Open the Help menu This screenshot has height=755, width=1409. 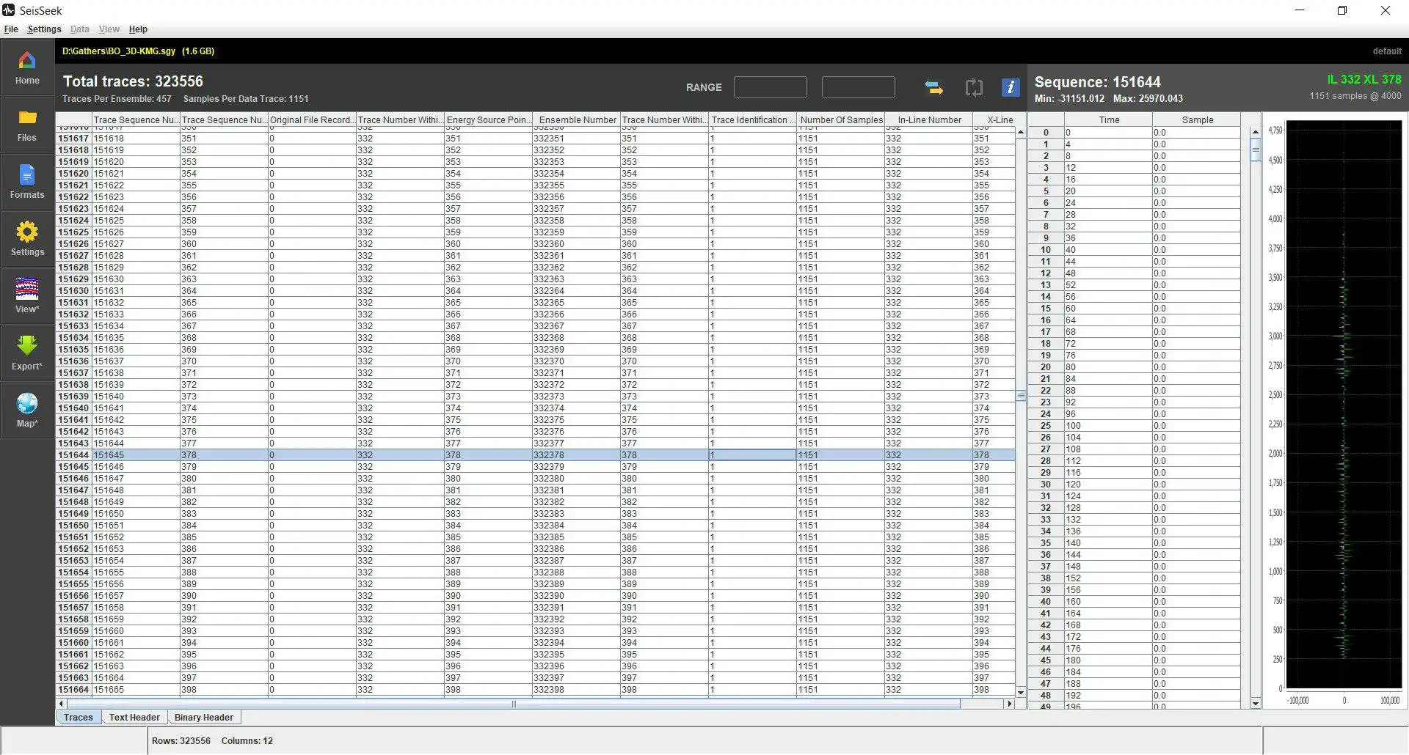(x=138, y=29)
